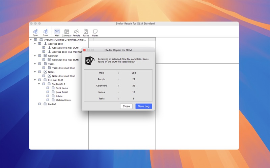The width and height of the screenshot is (270, 168).
Task: Click the Mails count value 983
Action: [x=134, y=73]
